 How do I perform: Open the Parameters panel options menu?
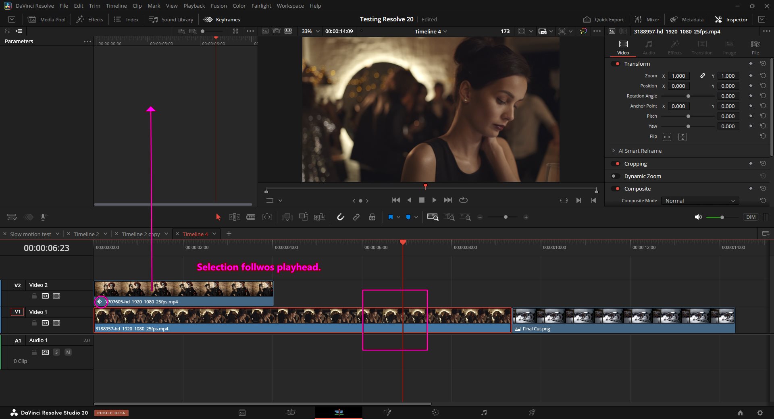(x=87, y=41)
